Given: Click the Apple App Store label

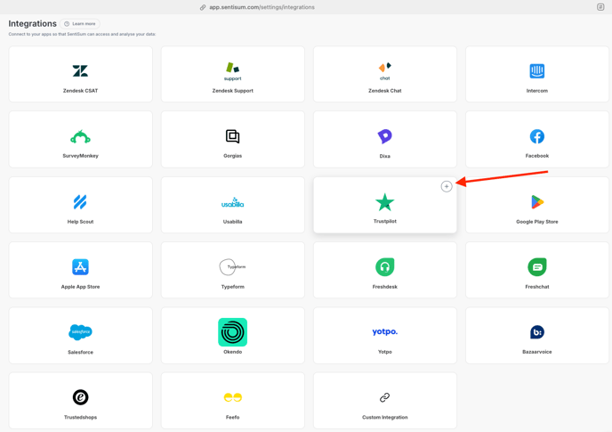Looking at the screenshot, I should [x=80, y=287].
